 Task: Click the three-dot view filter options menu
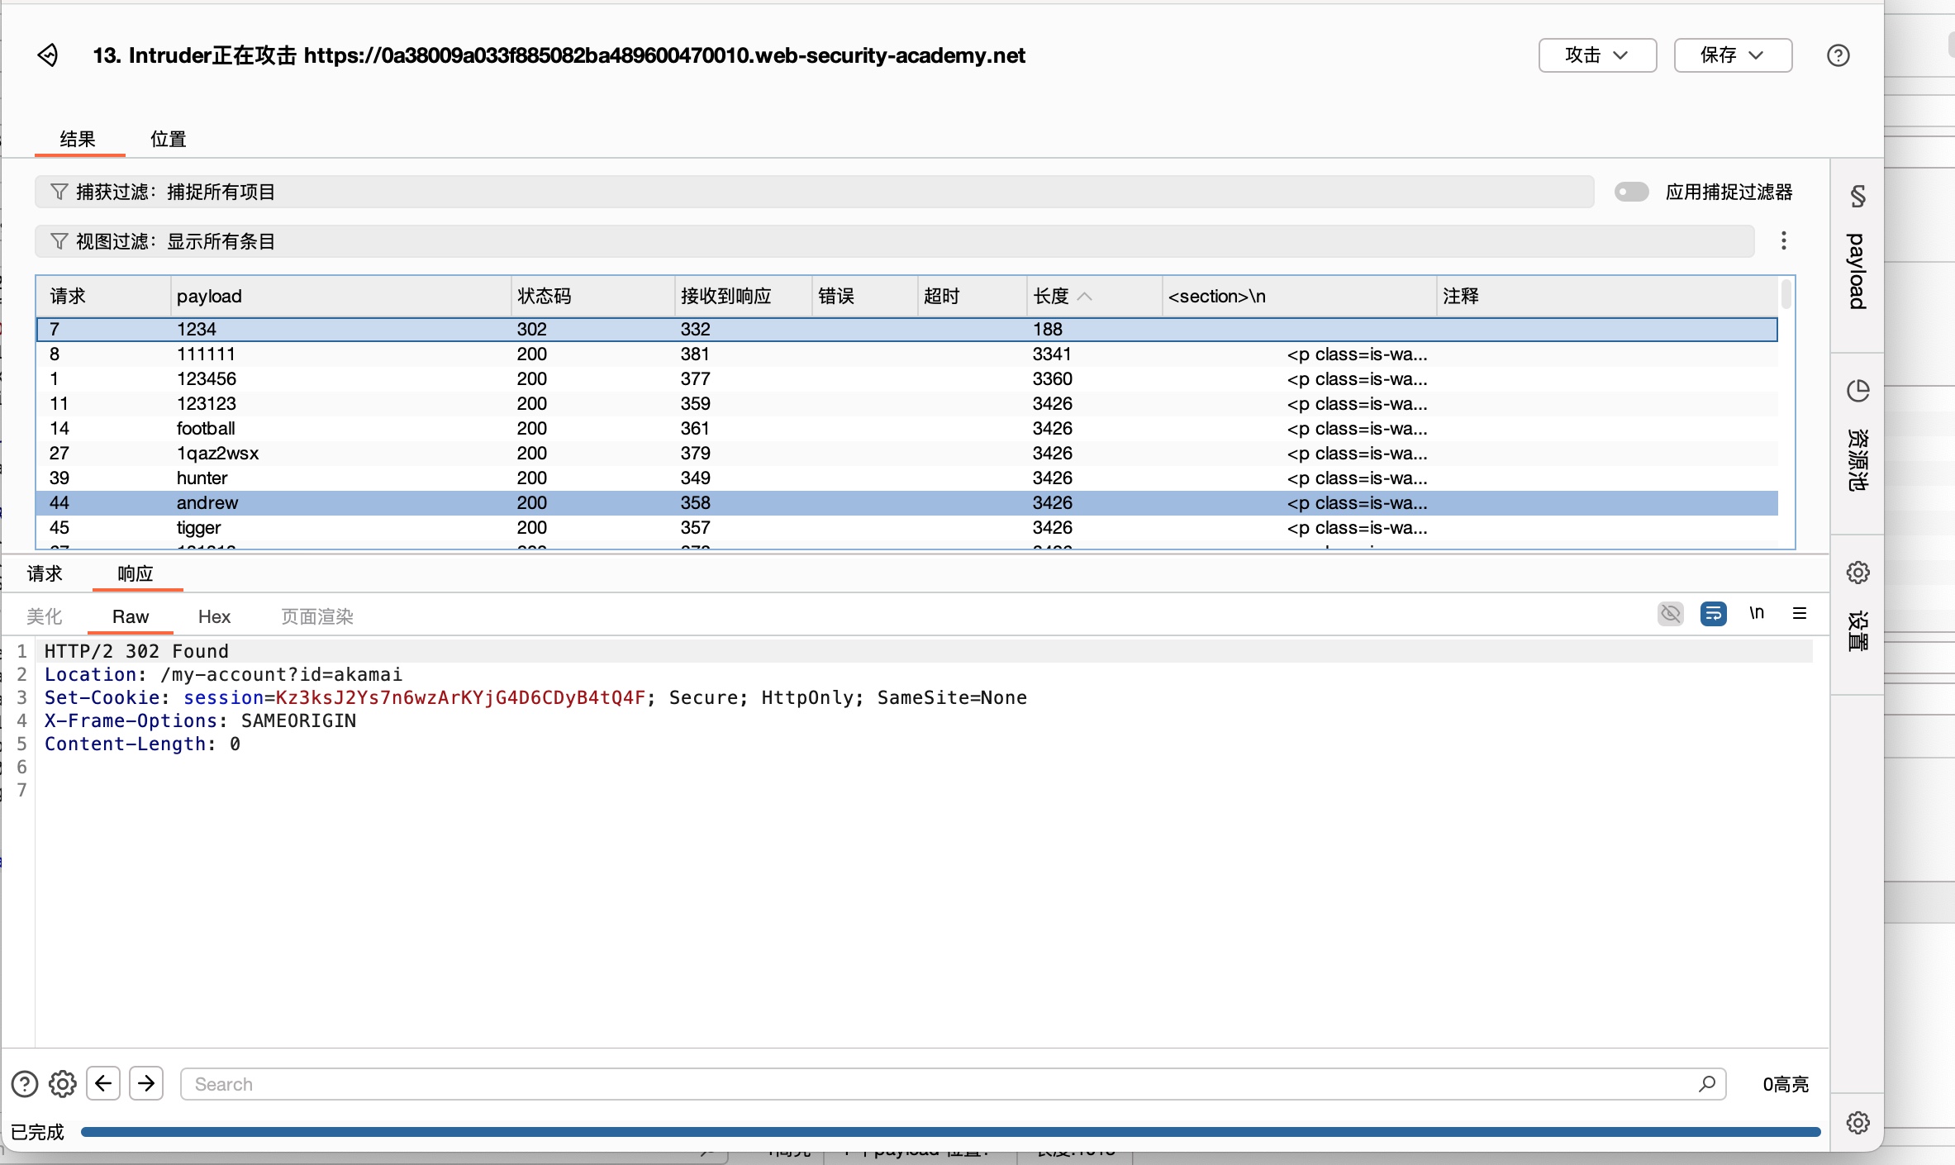coord(1783,240)
